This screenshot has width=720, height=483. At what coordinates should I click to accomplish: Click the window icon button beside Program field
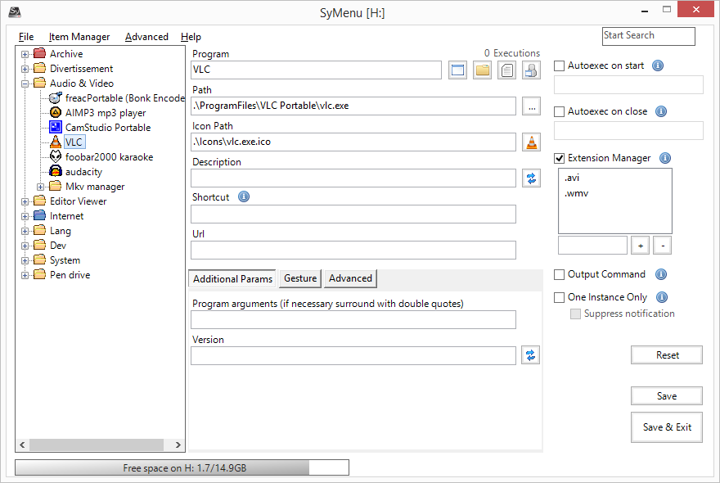pyautogui.click(x=458, y=70)
